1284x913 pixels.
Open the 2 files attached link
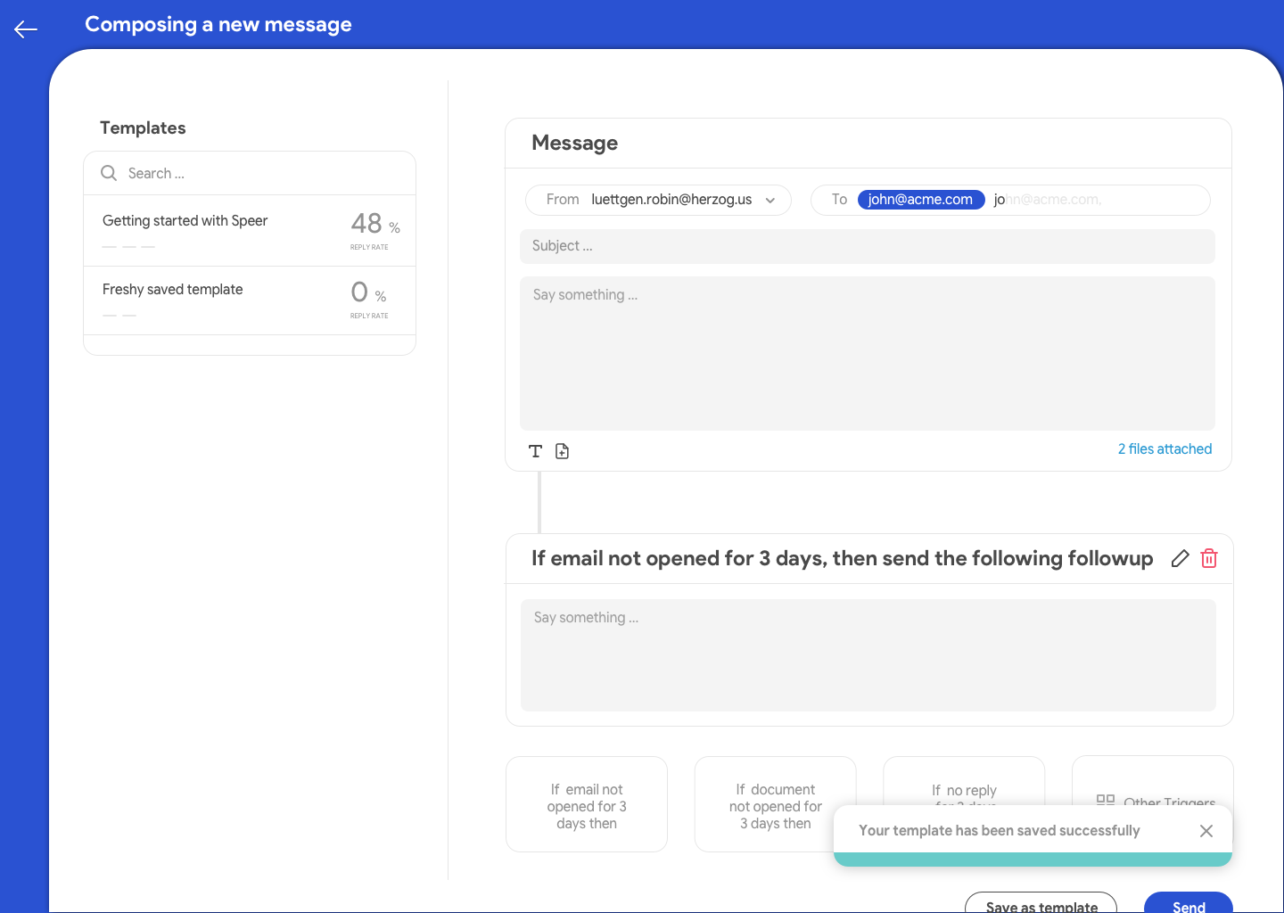(x=1165, y=449)
